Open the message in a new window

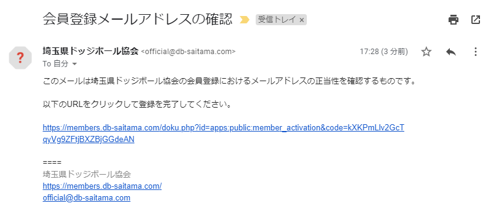[x=476, y=20]
